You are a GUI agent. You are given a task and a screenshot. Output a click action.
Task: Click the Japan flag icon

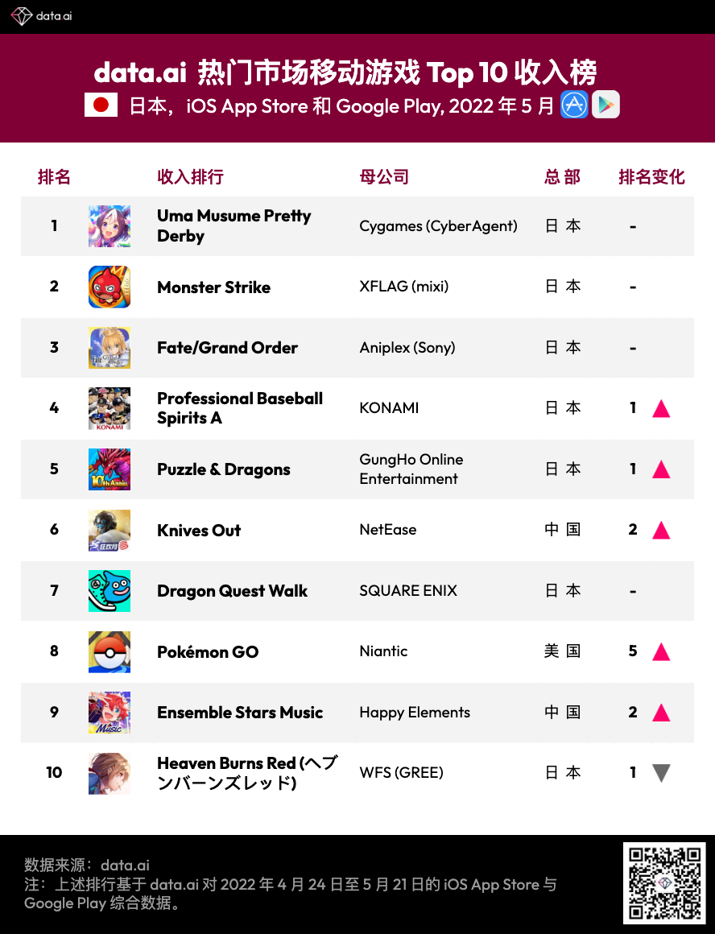pyautogui.click(x=101, y=105)
